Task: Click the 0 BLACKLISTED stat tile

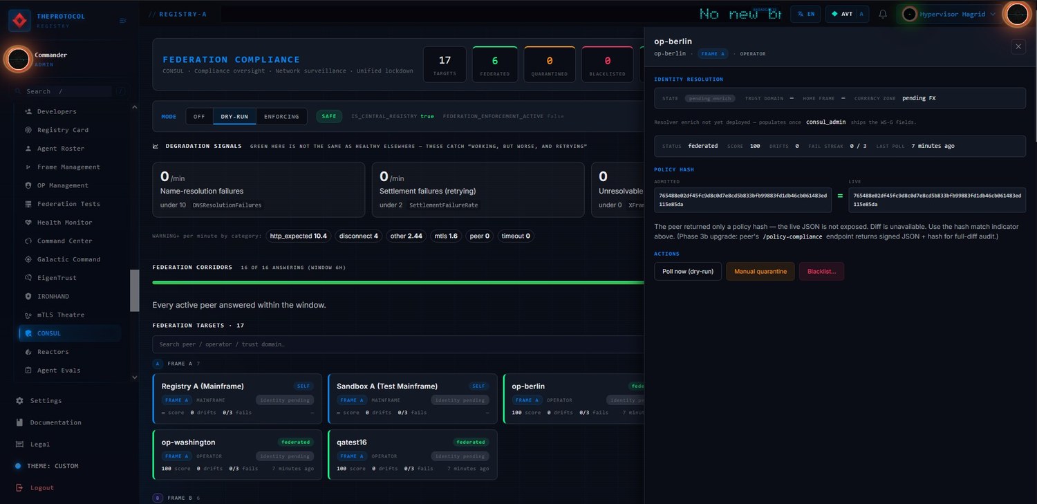Action: click(x=607, y=64)
